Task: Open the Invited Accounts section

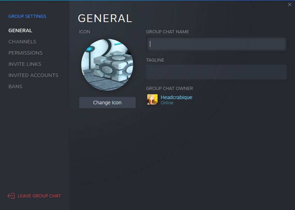Action: [33, 75]
